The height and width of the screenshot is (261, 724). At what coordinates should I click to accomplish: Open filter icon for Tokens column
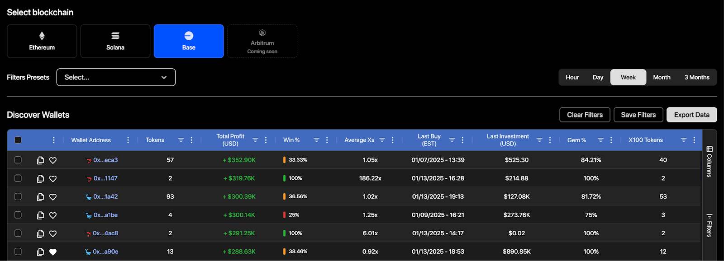pyautogui.click(x=181, y=140)
